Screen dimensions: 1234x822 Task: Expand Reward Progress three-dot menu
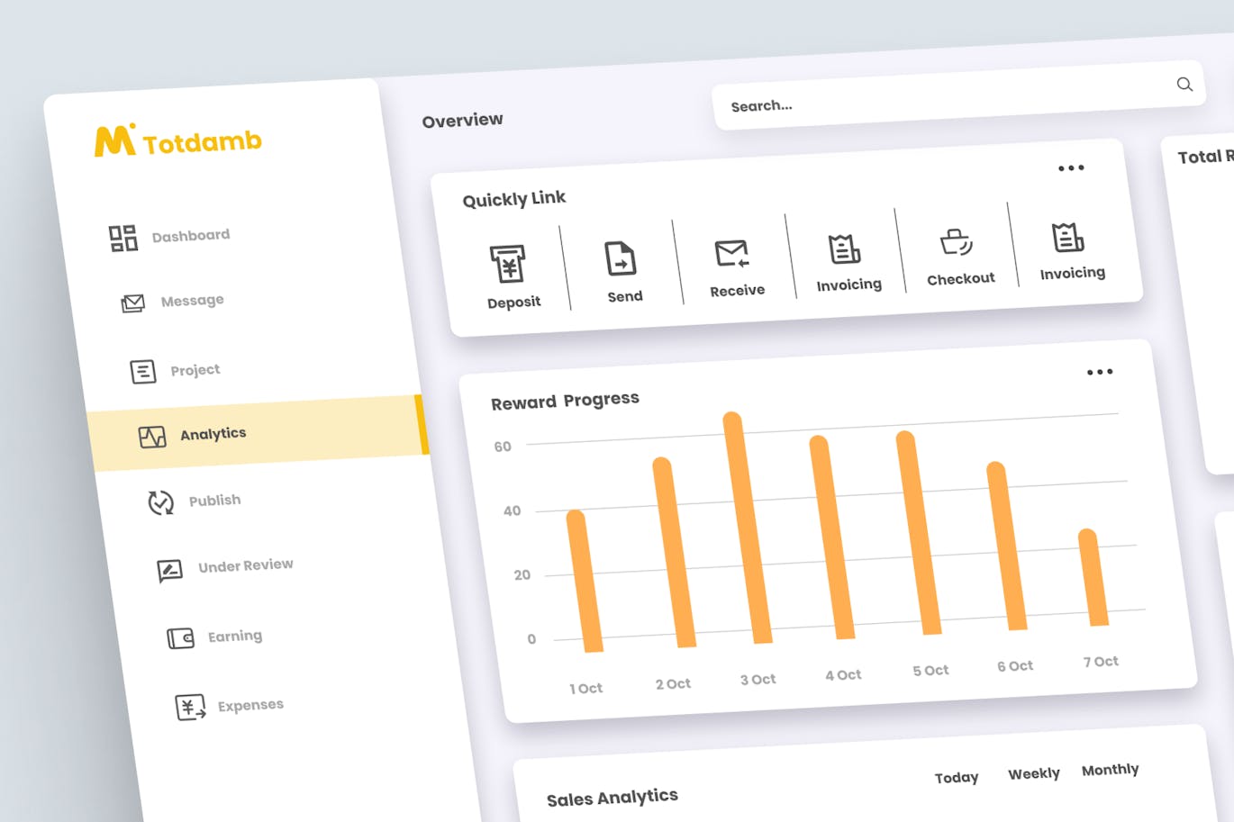(1099, 372)
